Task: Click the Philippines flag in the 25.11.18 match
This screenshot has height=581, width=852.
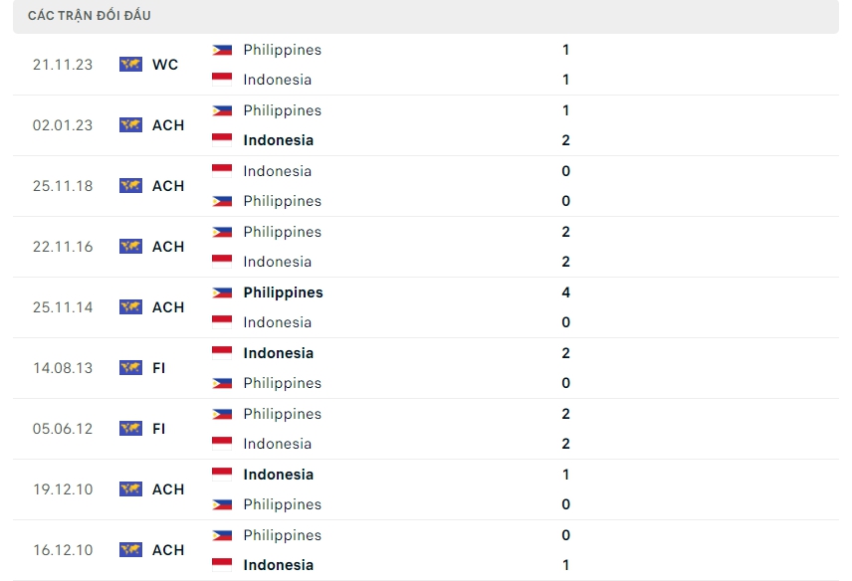Action: coord(222,201)
